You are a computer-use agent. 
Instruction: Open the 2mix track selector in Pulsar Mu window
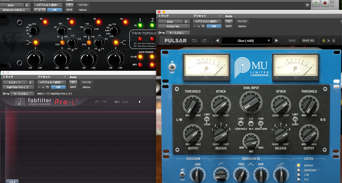click(x=171, y=22)
